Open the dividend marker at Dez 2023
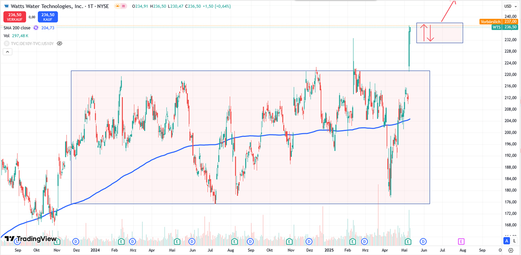The height and width of the screenshot is (255, 521). pyautogui.click(x=75, y=241)
